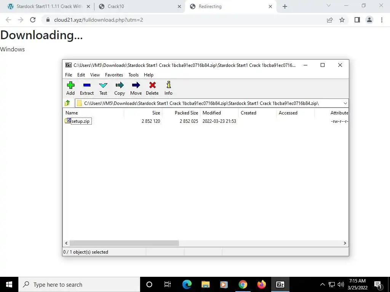Open the Chrome profile avatar
The image size is (390, 292).
pyautogui.click(x=369, y=20)
